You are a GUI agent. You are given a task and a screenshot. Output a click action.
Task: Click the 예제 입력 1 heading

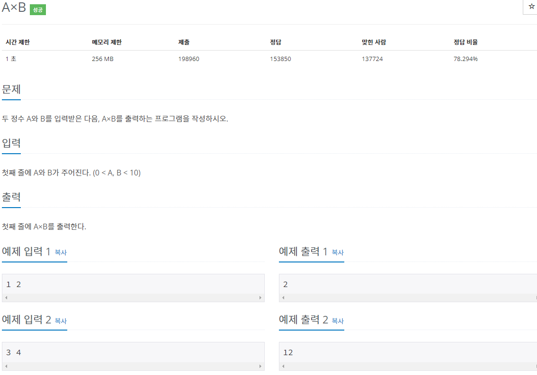click(x=27, y=252)
